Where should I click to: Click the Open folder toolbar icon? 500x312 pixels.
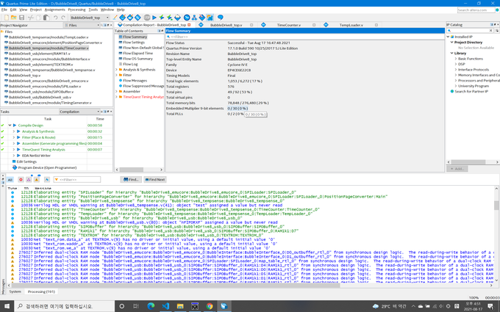coord(14,18)
